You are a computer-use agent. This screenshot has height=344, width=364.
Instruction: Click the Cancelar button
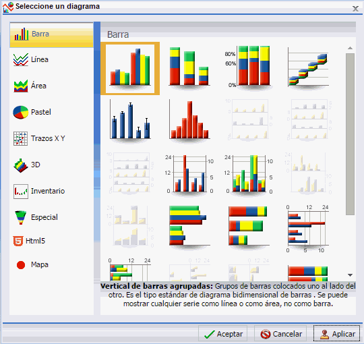[280, 334]
